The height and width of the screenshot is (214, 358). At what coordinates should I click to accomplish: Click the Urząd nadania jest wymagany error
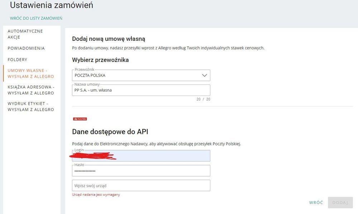coord(96,195)
